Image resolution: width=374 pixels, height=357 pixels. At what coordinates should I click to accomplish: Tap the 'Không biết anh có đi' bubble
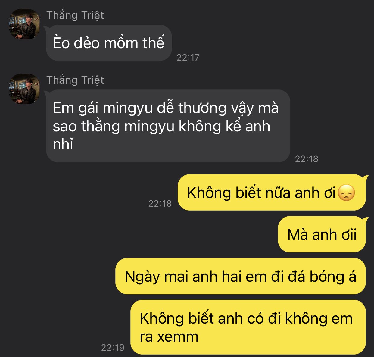[248, 327]
